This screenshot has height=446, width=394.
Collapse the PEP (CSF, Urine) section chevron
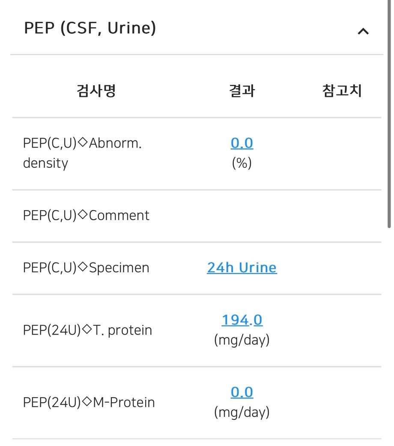click(x=363, y=31)
